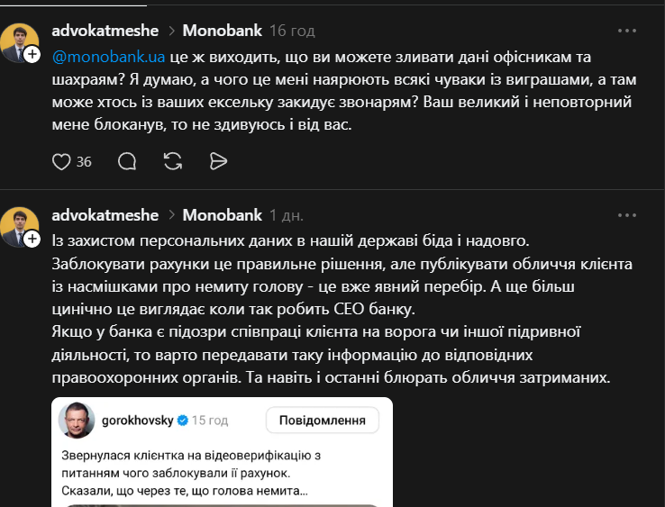665x507 pixels.
Task: Open advokatmeshe profile from second post
Action: click(x=105, y=215)
